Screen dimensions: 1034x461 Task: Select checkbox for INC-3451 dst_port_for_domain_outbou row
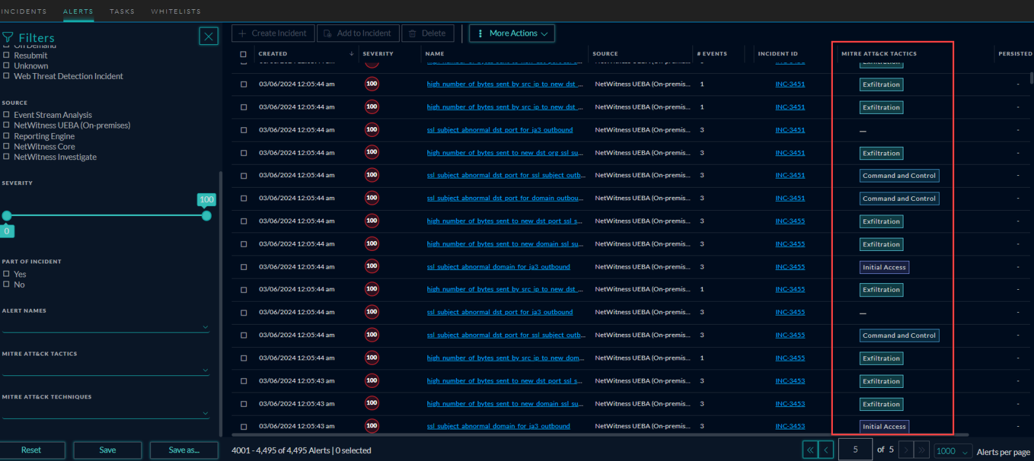click(243, 198)
